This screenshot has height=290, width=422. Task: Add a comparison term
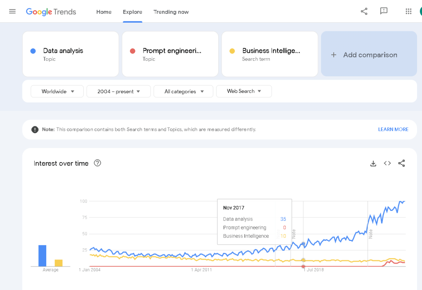tap(369, 54)
